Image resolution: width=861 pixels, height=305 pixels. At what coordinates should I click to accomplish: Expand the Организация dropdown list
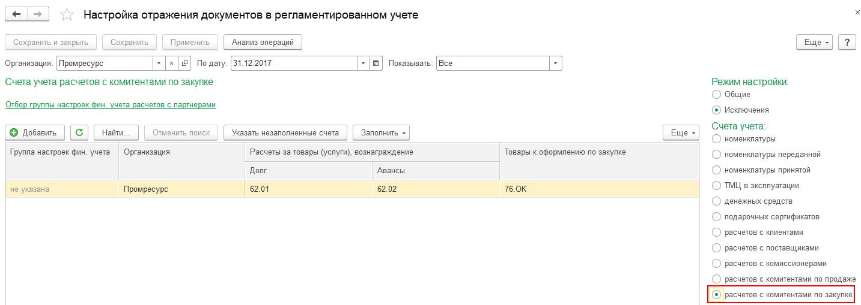click(159, 63)
